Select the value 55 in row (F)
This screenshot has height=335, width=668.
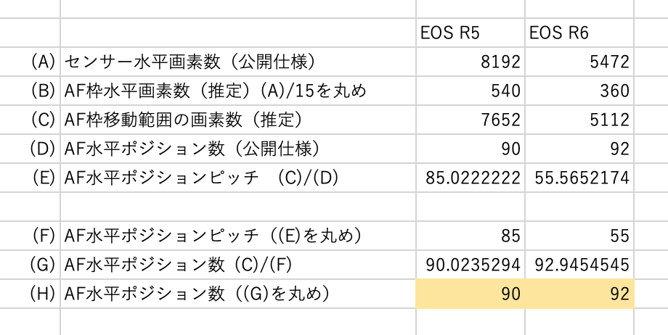[x=579, y=236]
